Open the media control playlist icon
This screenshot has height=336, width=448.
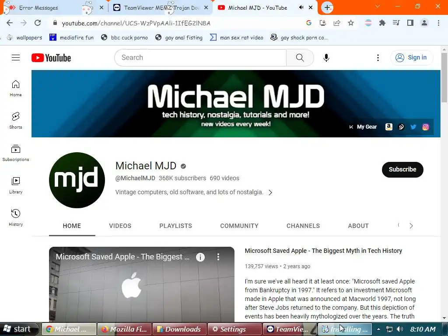point(396,23)
